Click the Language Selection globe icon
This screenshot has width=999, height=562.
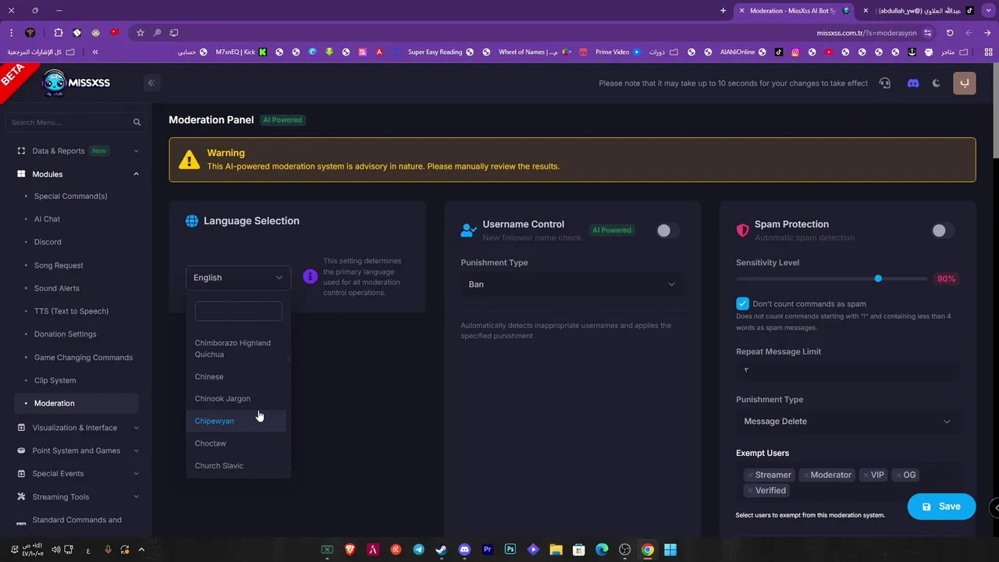(192, 221)
